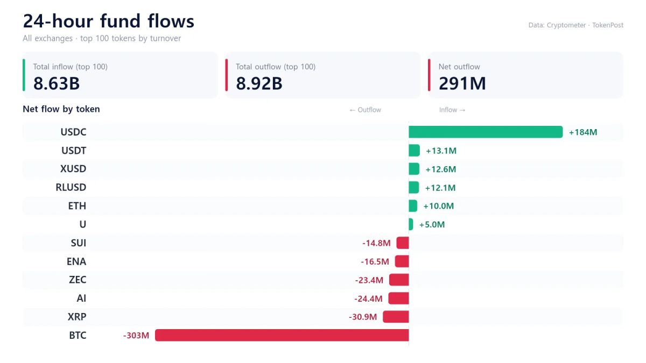Click the Net outflow label
The image size is (646, 363).
click(x=459, y=67)
